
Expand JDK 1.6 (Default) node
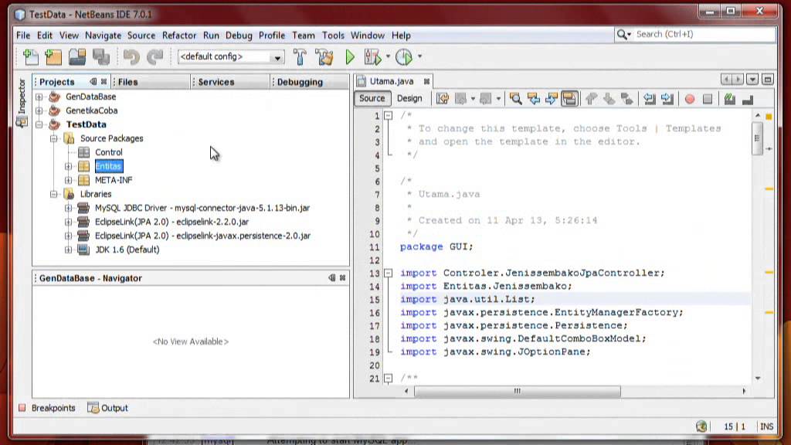pyautogui.click(x=68, y=250)
